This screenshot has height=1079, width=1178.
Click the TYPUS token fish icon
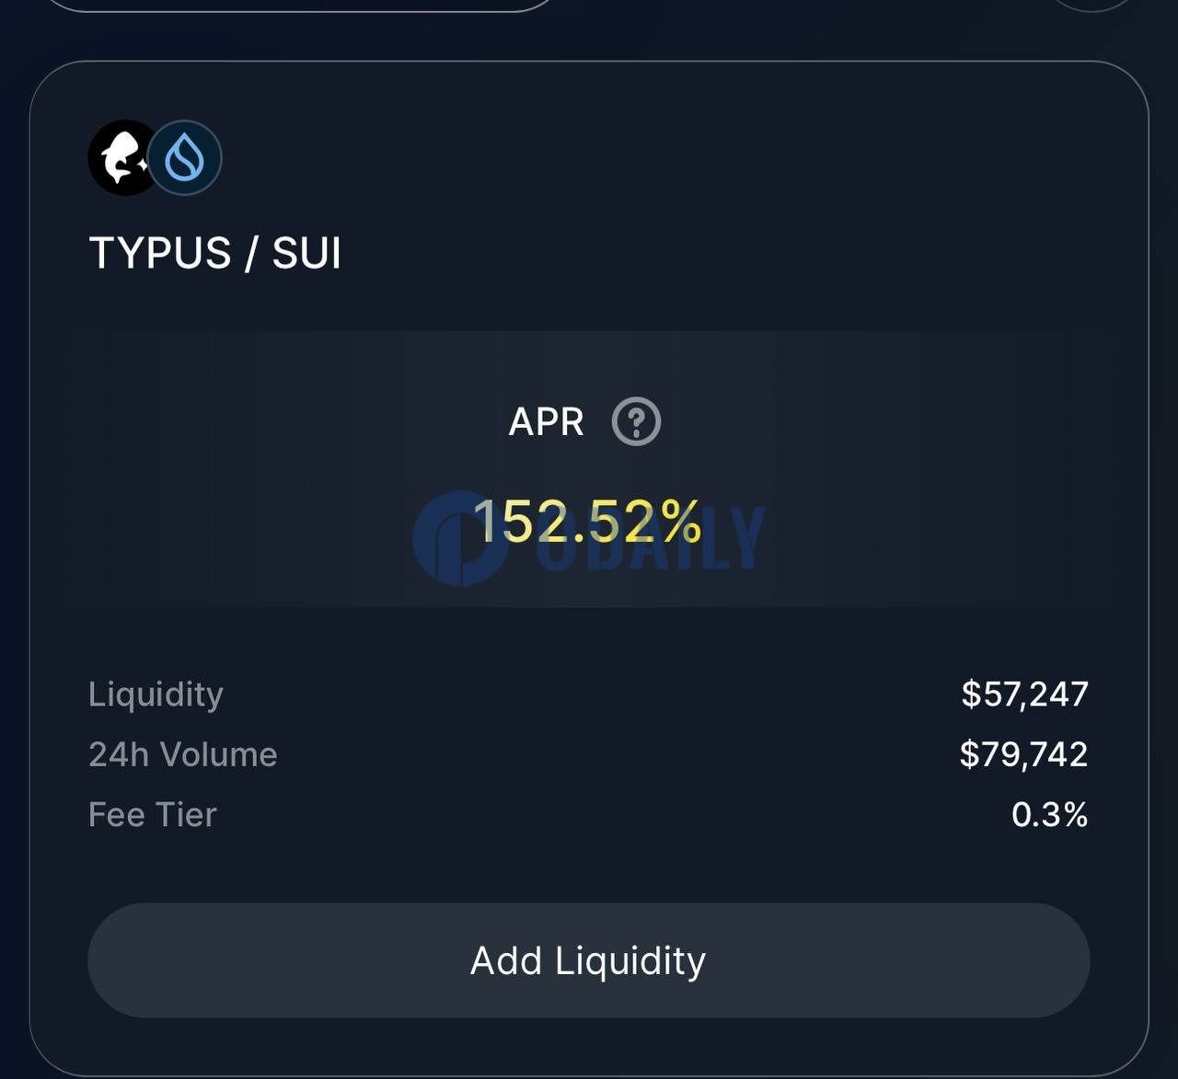coord(124,157)
